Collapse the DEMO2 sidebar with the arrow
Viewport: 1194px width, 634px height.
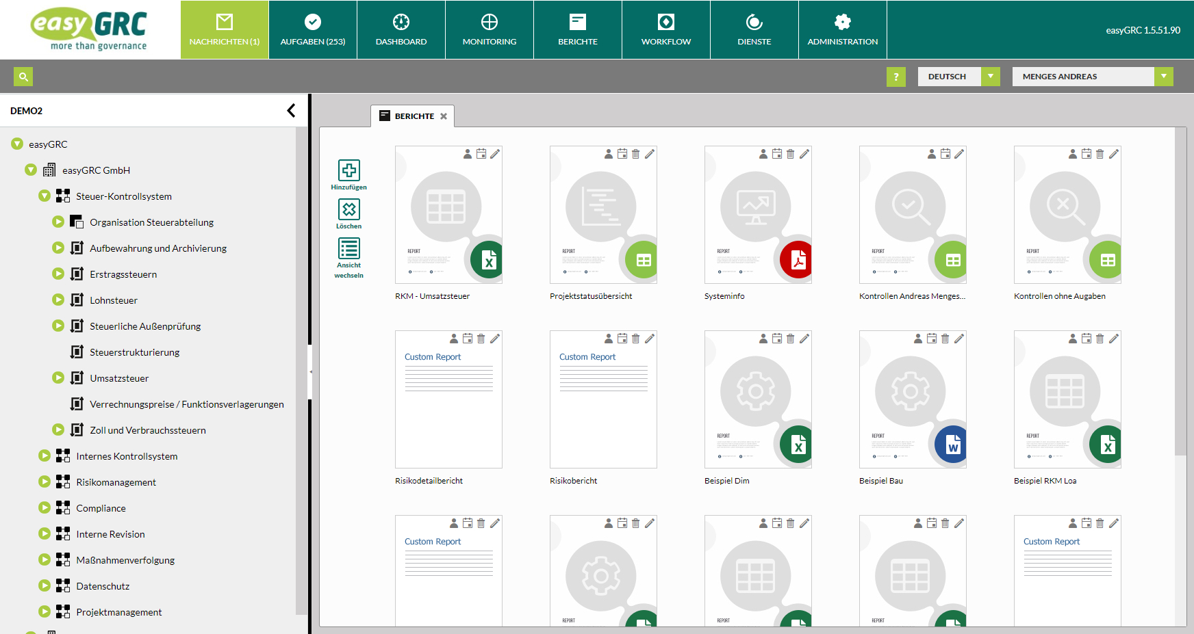coord(291,111)
